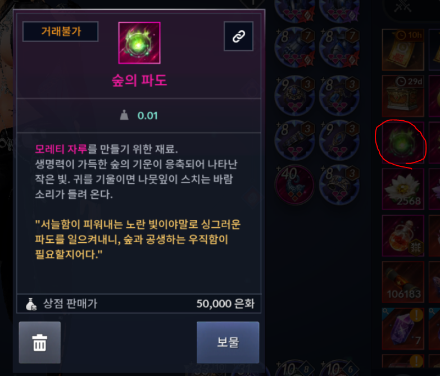Viewport: 440px width, 376px height.
Task: Select the purple crystal item with count 7
Action: pos(403,329)
